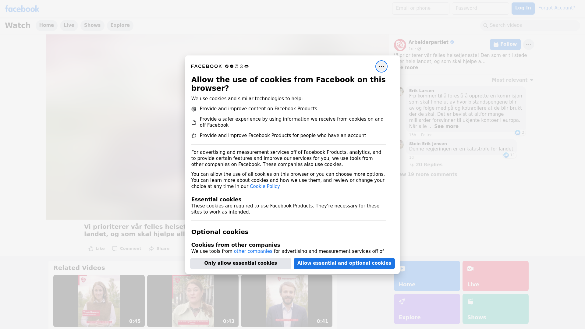Open Erik Larsen's profile name

(x=421, y=91)
